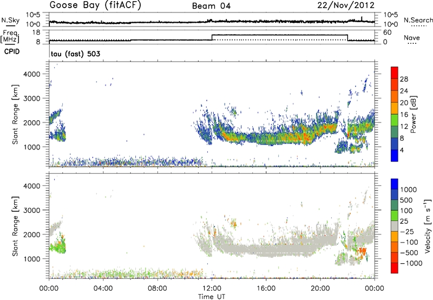
Task: Click the "Time UT" x-axis label
Action: tap(212, 297)
